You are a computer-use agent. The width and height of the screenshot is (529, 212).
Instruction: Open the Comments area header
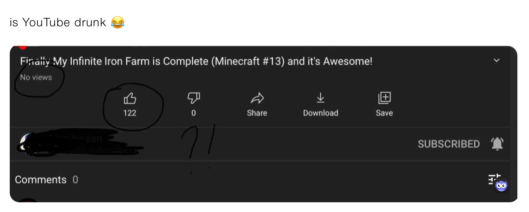[46, 179]
